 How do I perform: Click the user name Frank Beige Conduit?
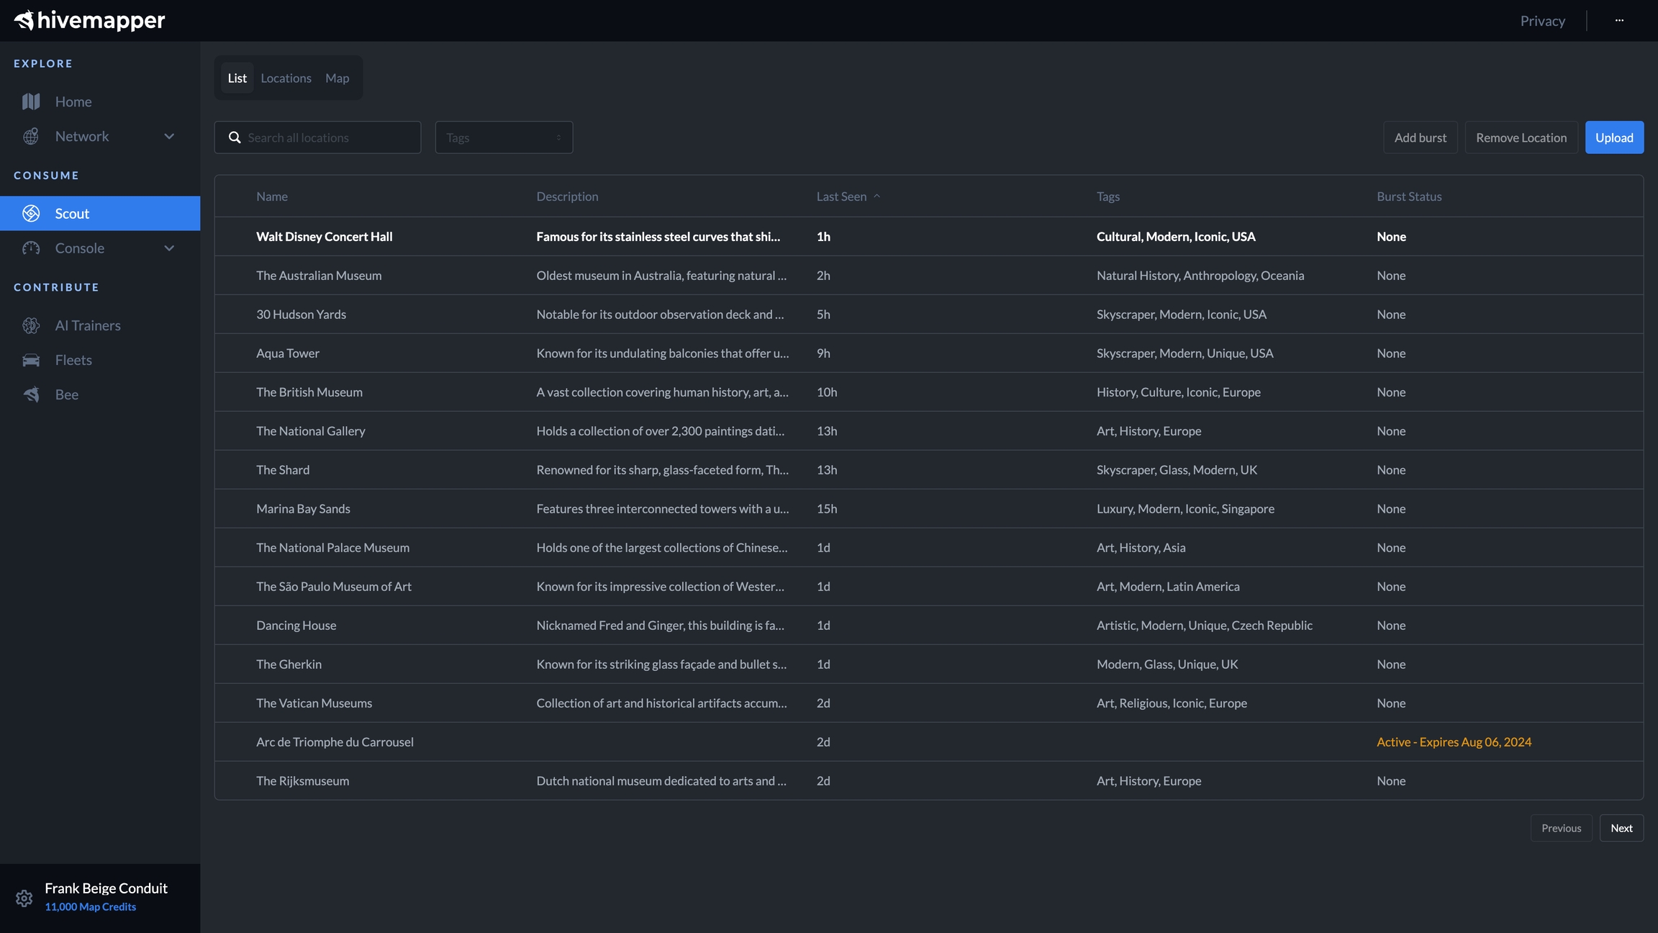coord(106,888)
